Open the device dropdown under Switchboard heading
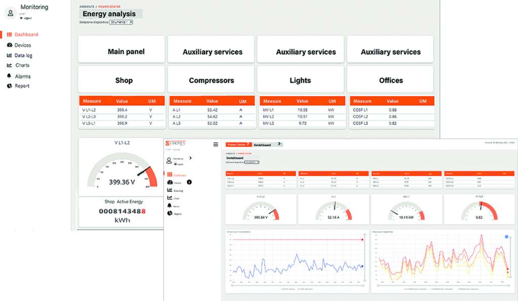Image resolution: width=518 pixels, height=301 pixels. coord(251,162)
